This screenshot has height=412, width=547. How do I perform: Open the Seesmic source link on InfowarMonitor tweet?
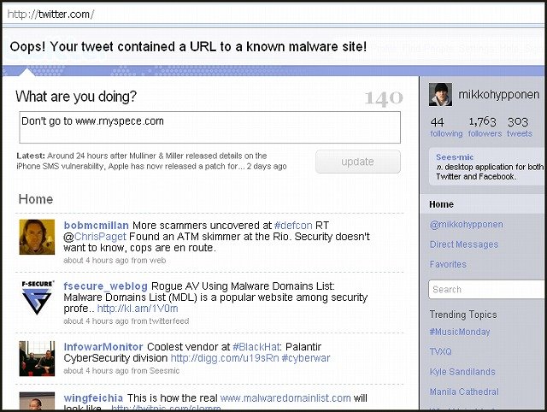coord(164,370)
